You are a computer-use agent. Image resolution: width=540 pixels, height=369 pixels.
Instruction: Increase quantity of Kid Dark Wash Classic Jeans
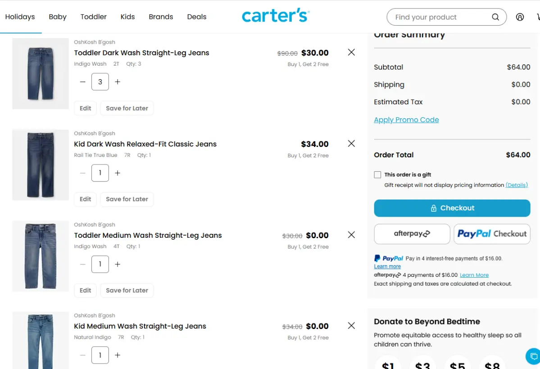(118, 173)
